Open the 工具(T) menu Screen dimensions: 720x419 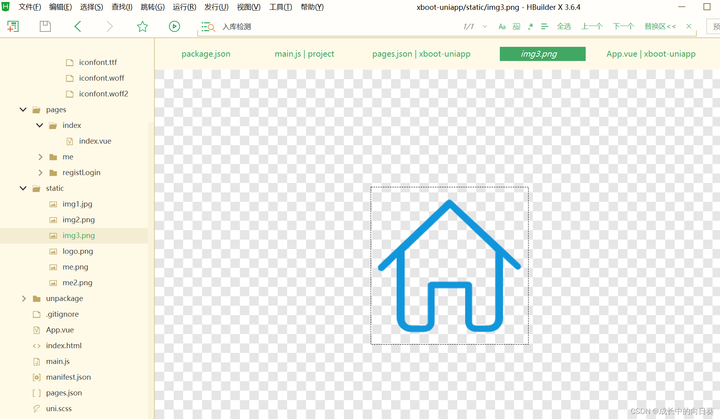(x=280, y=7)
